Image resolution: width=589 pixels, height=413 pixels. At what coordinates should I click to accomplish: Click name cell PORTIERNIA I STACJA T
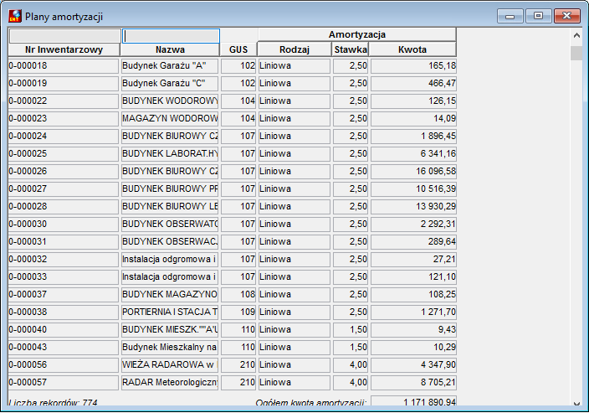pos(170,312)
